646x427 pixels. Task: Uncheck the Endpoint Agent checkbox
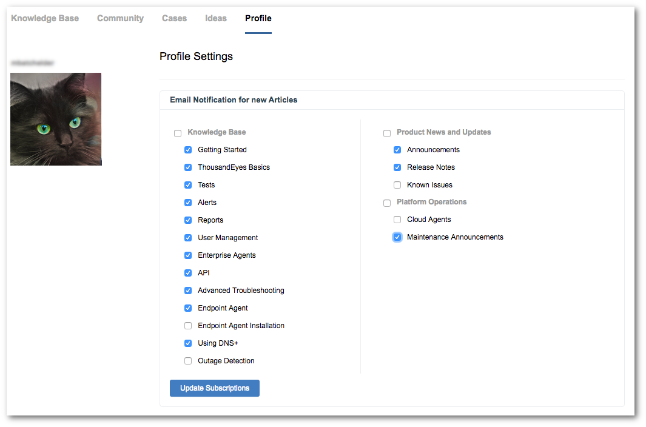188,308
